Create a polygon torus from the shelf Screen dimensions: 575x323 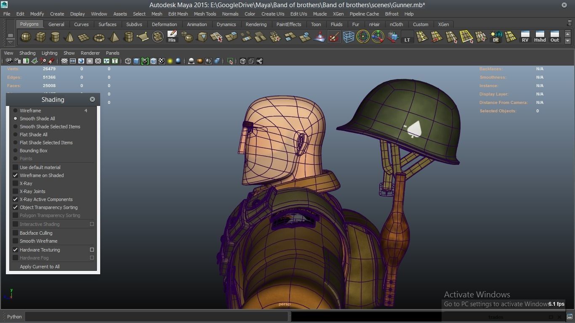coord(99,37)
